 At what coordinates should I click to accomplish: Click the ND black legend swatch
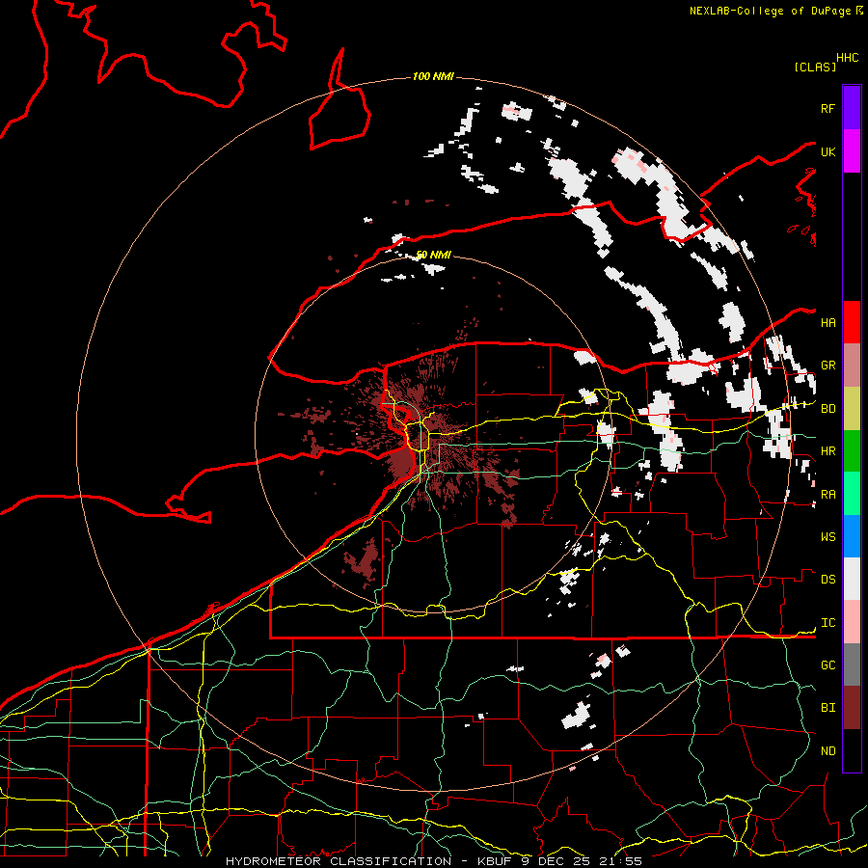(x=852, y=750)
